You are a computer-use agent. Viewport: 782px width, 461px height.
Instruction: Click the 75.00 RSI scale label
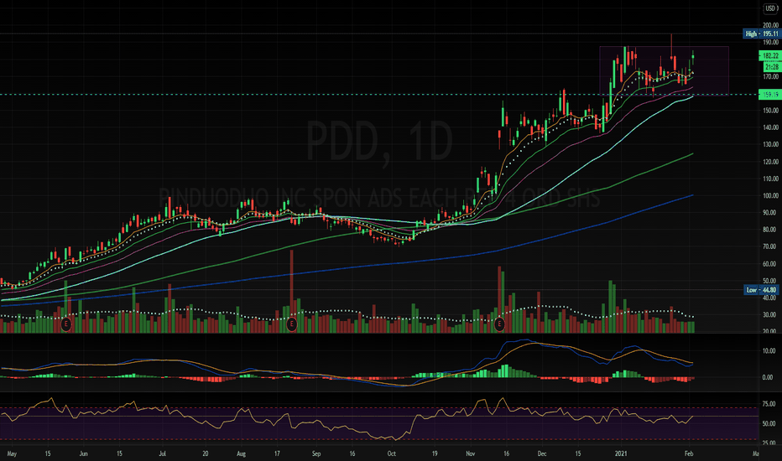point(769,404)
